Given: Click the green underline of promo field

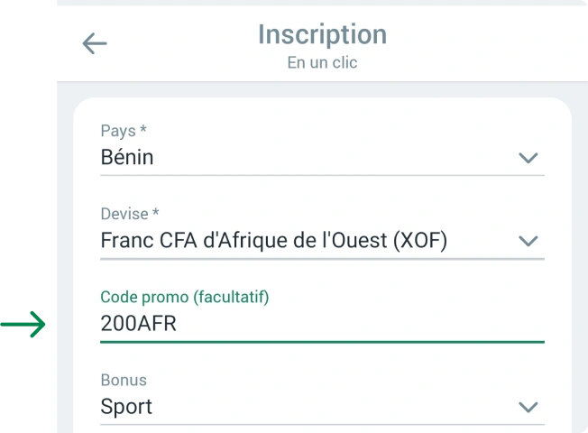Looking at the screenshot, I should point(322,342).
